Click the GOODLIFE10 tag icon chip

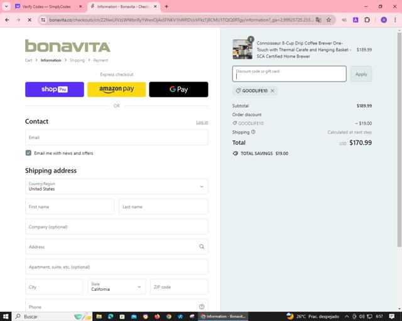click(x=238, y=91)
